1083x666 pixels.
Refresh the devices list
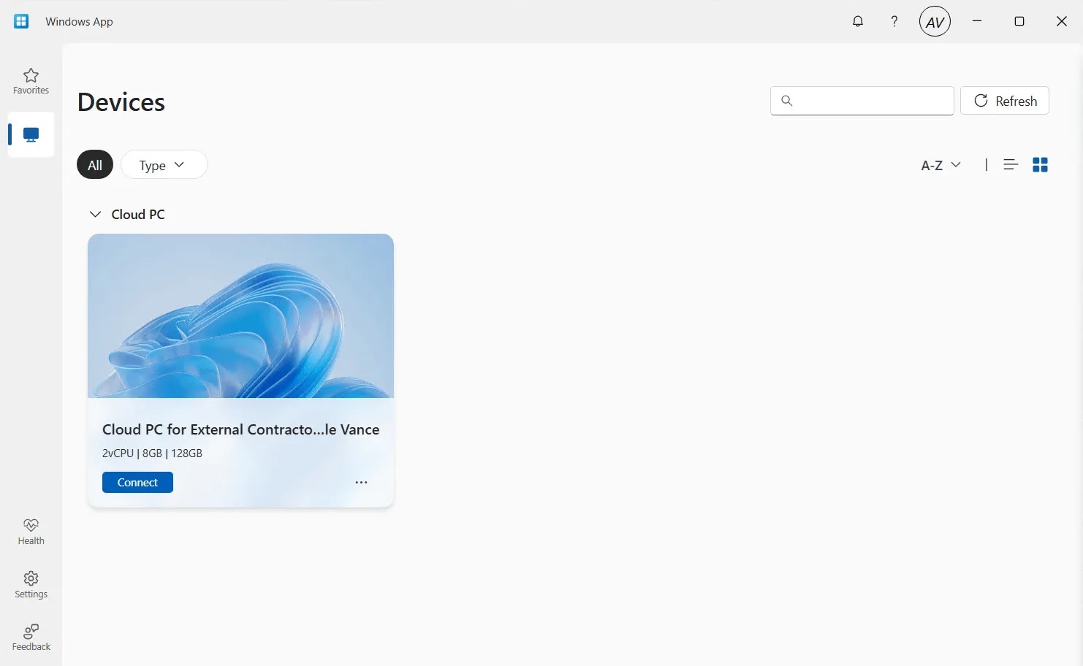click(x=1004, y=101)
